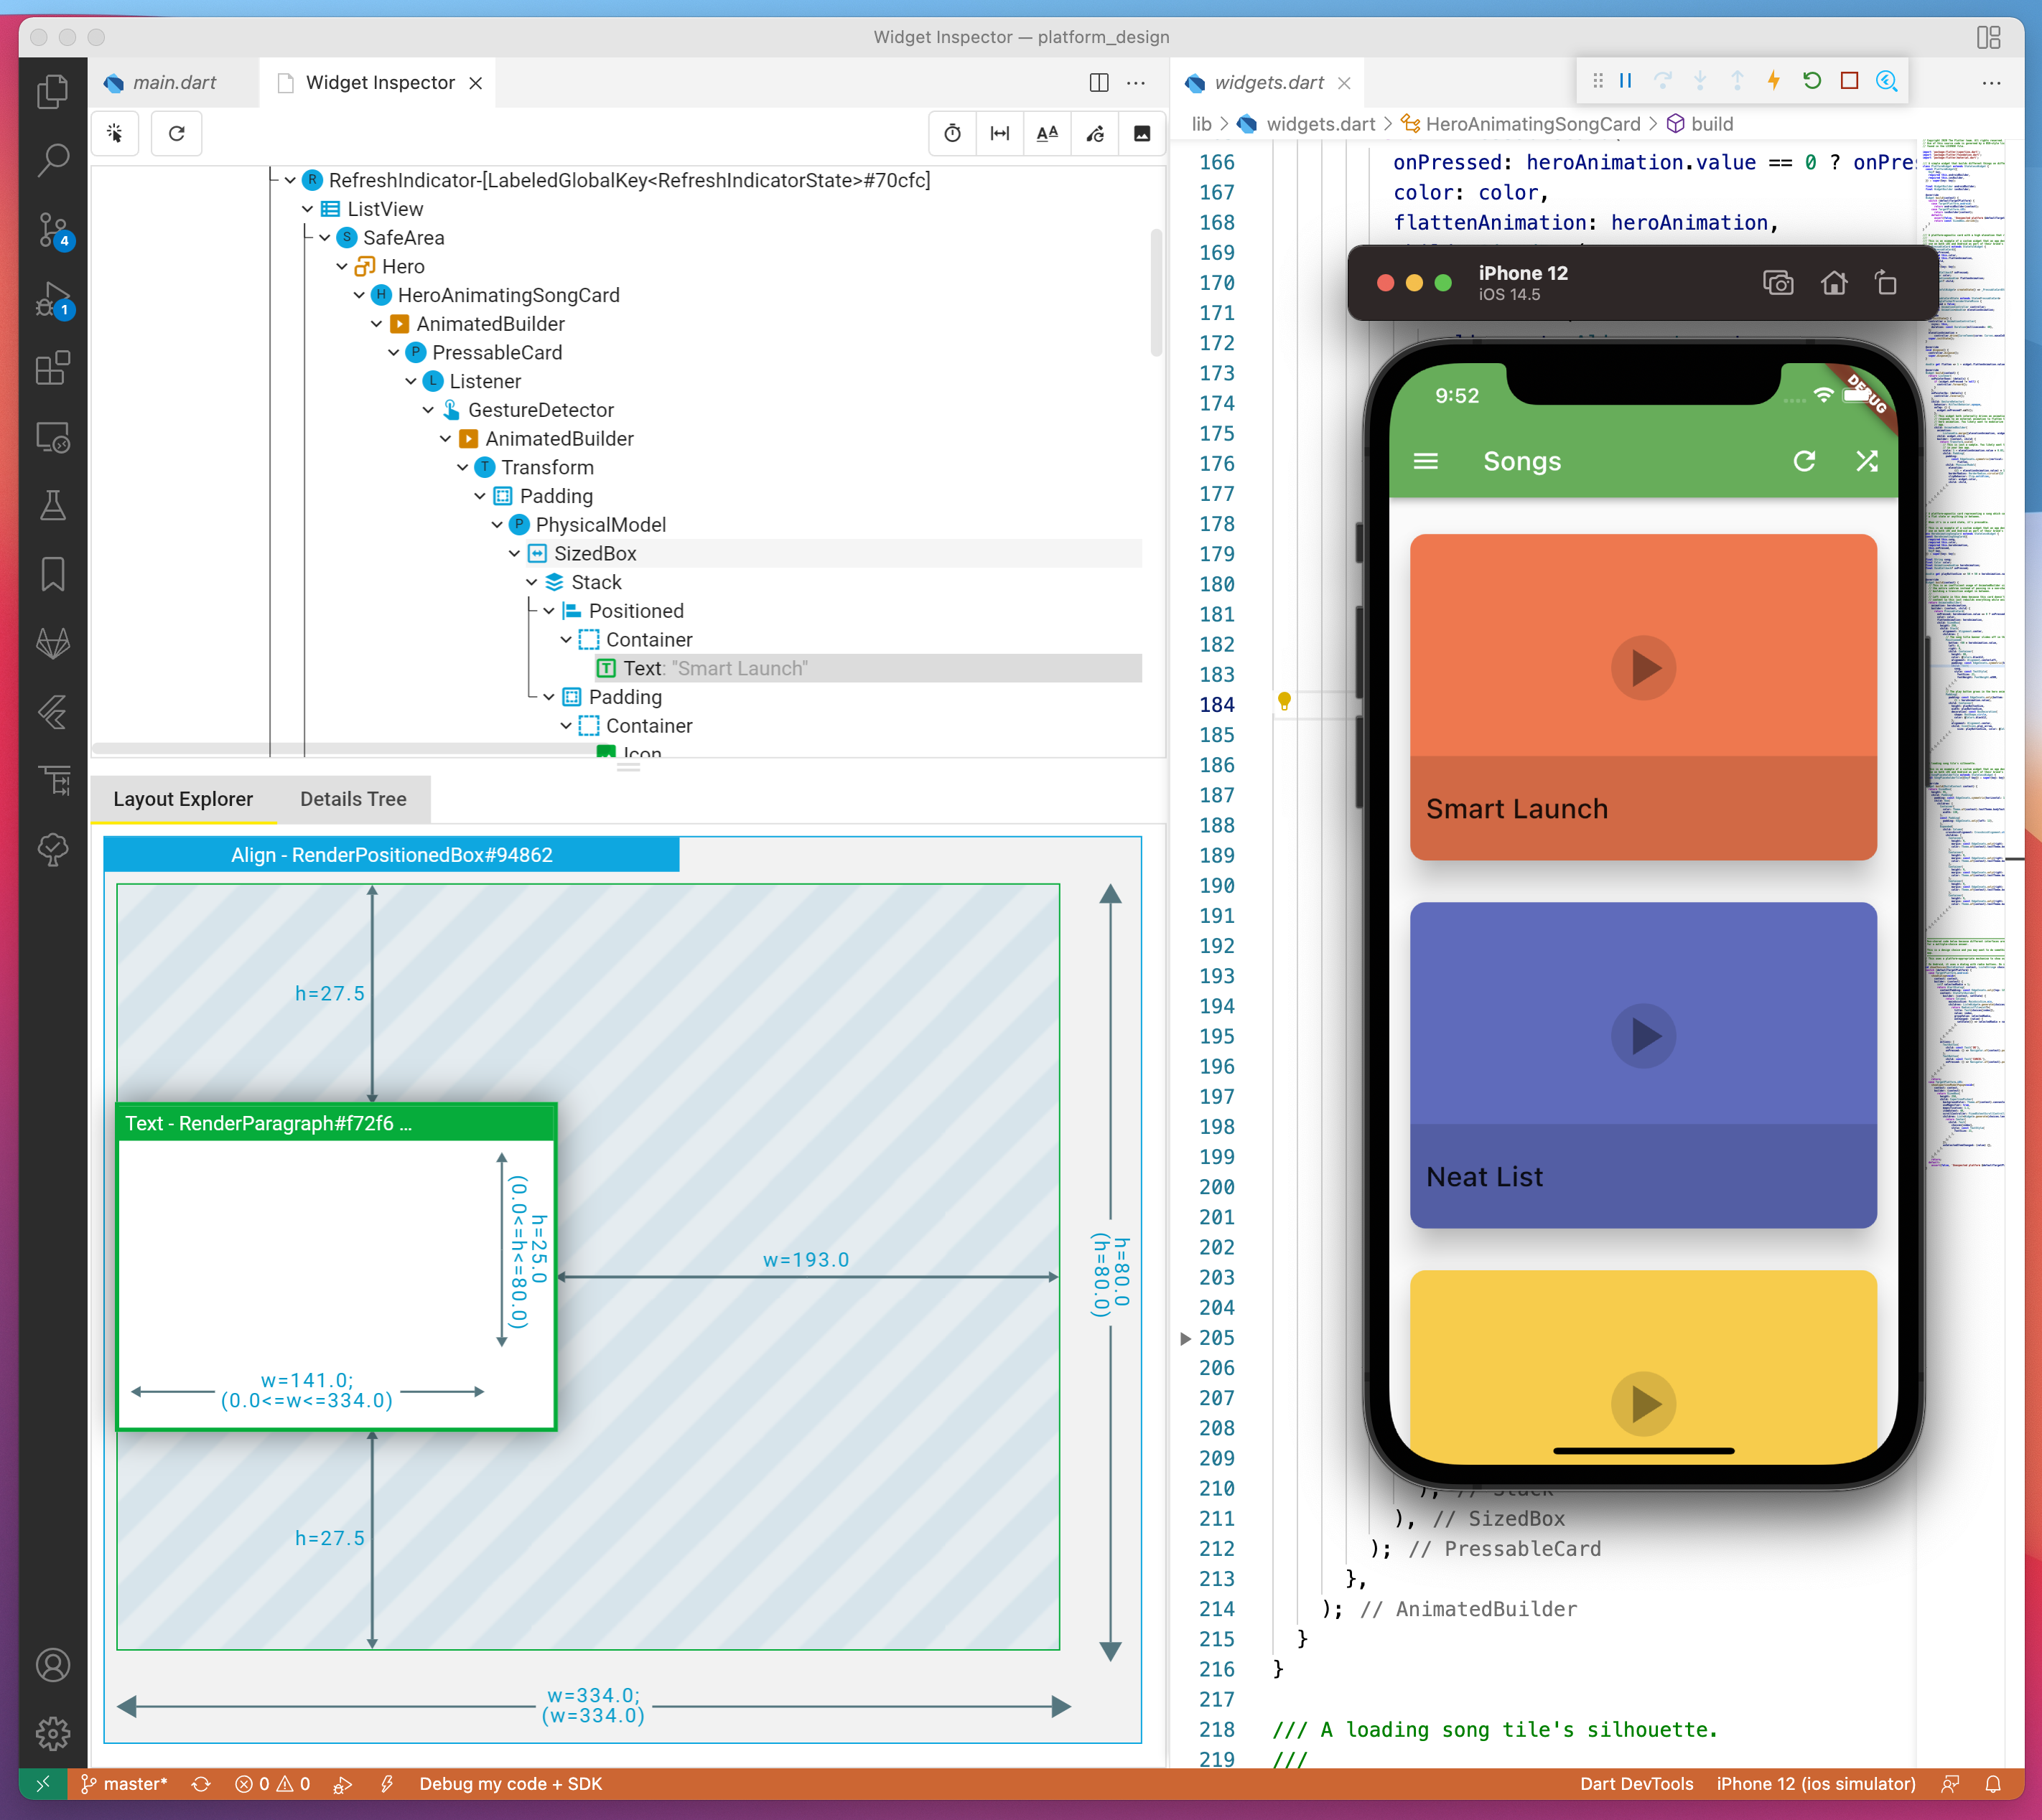This screenshot has width=2042, height=1820.
Task: Click the master branch in the status bar
Action: 124,1784
